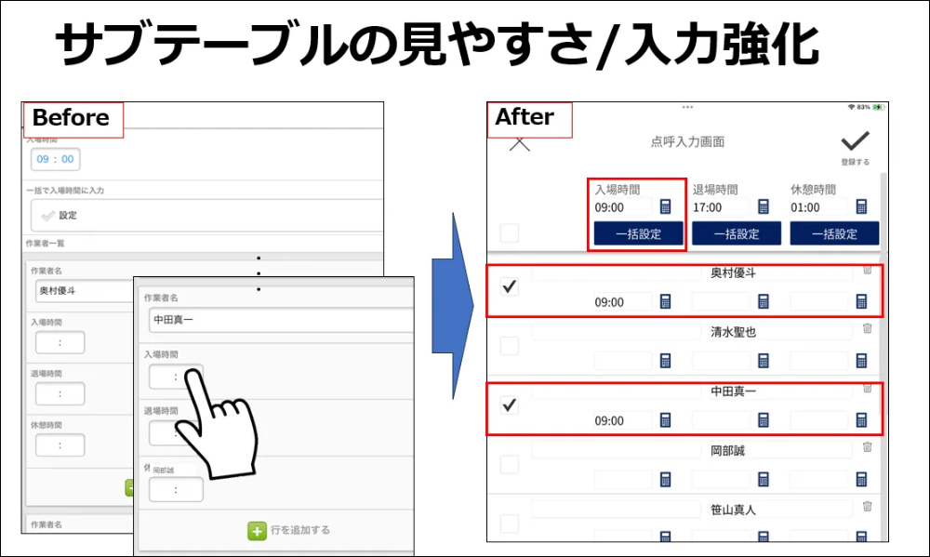Check battery status icon in After screen

click(879, 107)
